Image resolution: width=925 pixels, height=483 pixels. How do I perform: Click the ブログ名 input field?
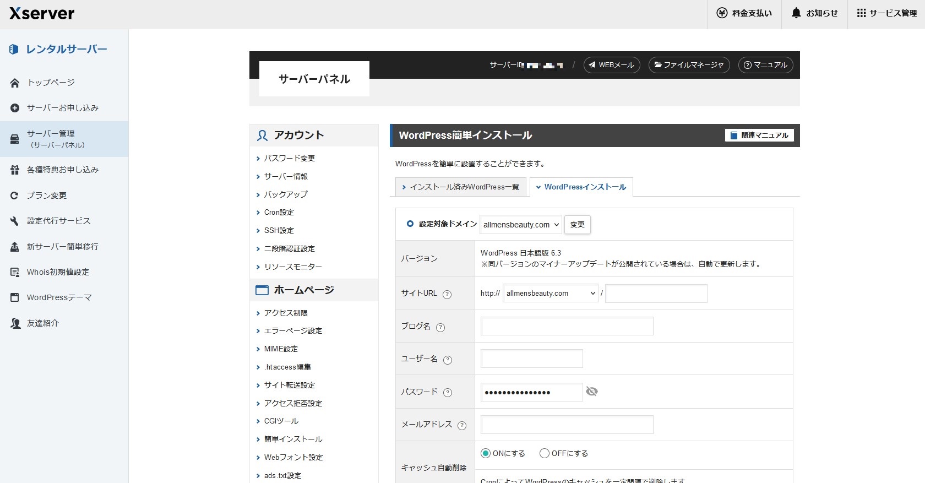(567, 326)
